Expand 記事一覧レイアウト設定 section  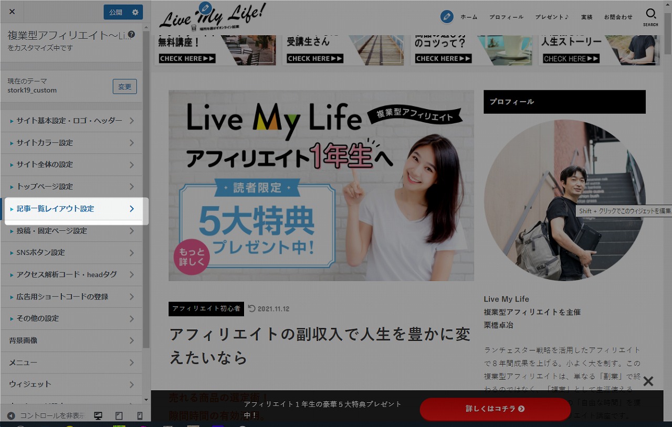(72, 209)
